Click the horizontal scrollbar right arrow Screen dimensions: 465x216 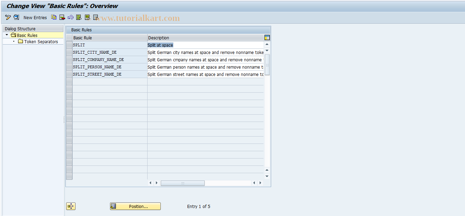click(260, 183)
